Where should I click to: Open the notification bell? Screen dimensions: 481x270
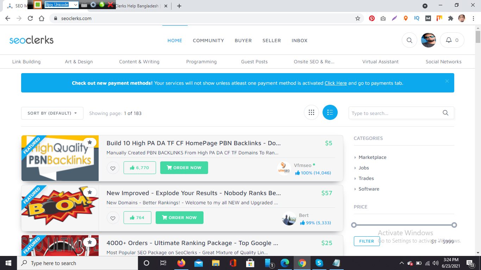(x=448, y=40)
